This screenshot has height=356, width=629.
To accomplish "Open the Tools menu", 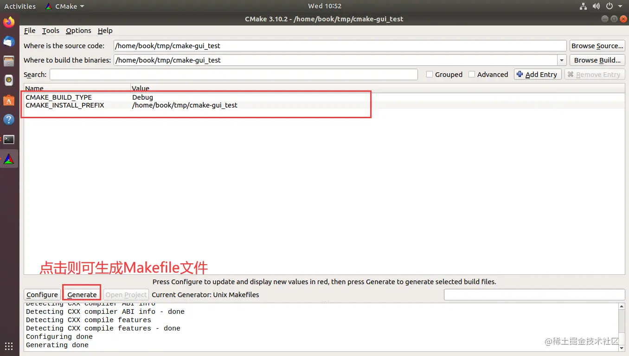I will click(51, 31).
